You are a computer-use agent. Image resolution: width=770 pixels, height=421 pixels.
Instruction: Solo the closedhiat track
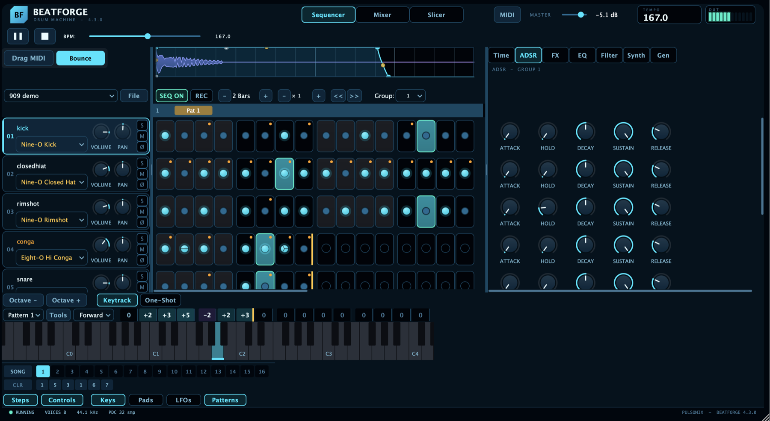(142, 163)
